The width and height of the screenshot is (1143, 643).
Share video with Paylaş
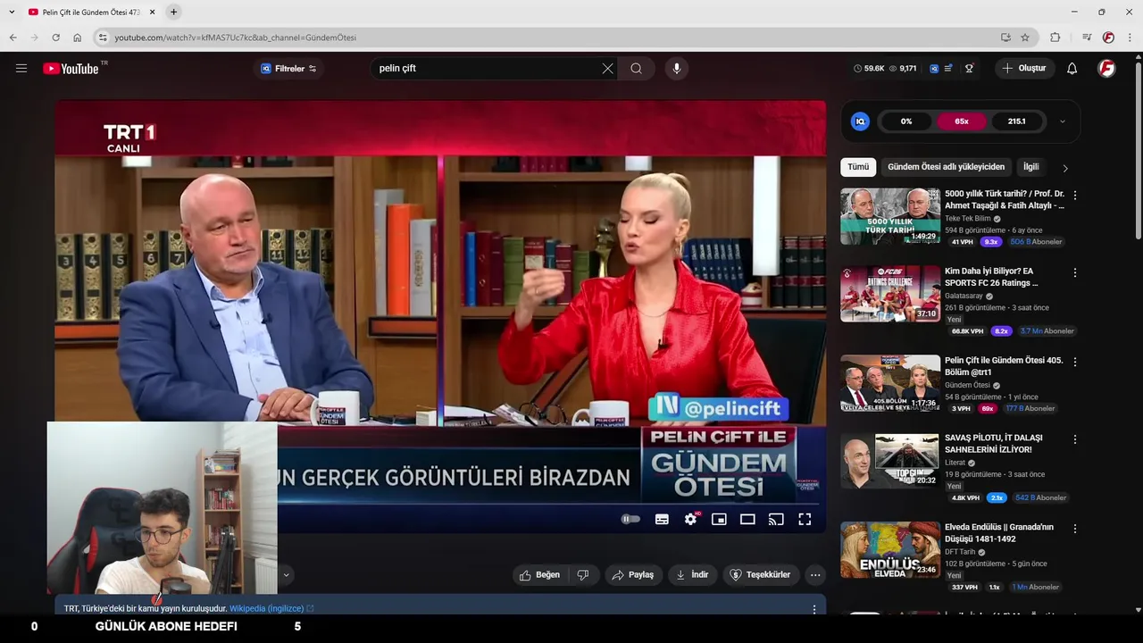pyautogui.click(x=632, y=575)
